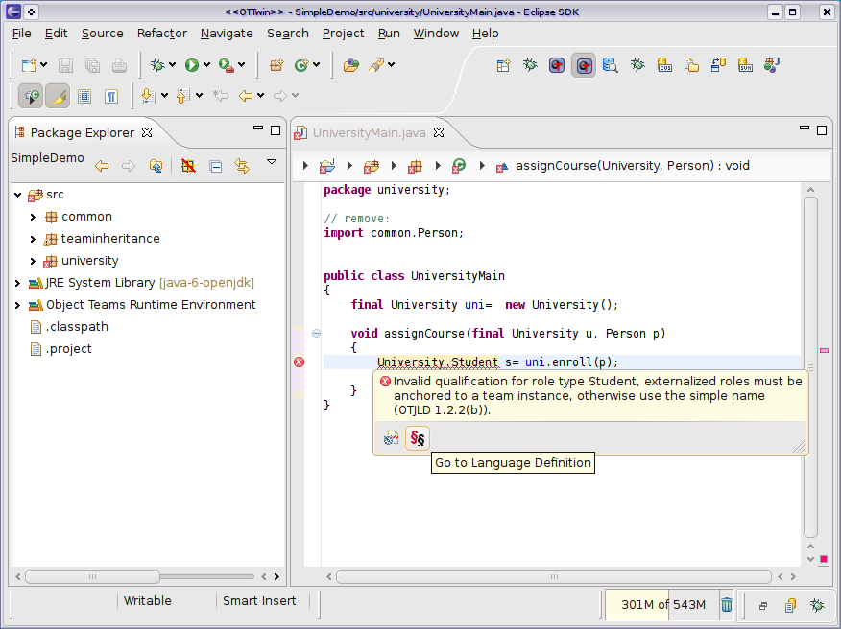Screen dimensions: 841x629
Task: Click Next Annotation toolbar icon
Action: pos(148,96)
